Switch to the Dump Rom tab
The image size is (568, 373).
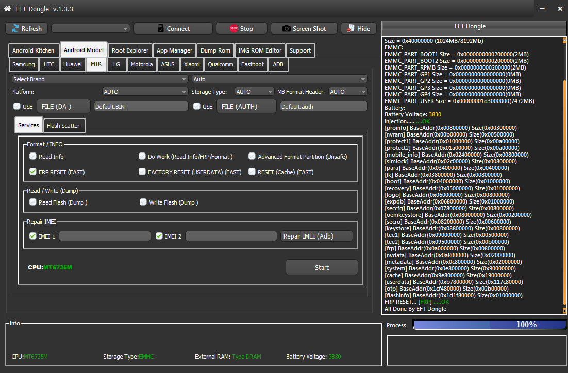coord(215,50)
